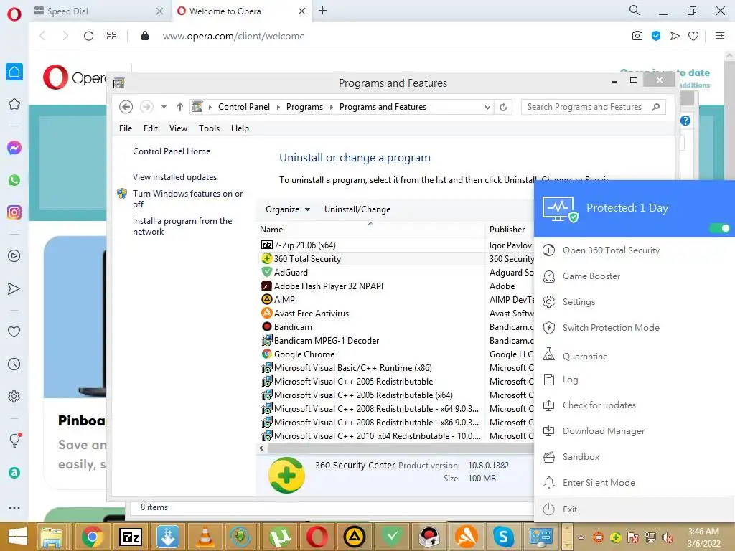Reload the Opera page
This screenshot has width=735, height=551.
point(88,36)
